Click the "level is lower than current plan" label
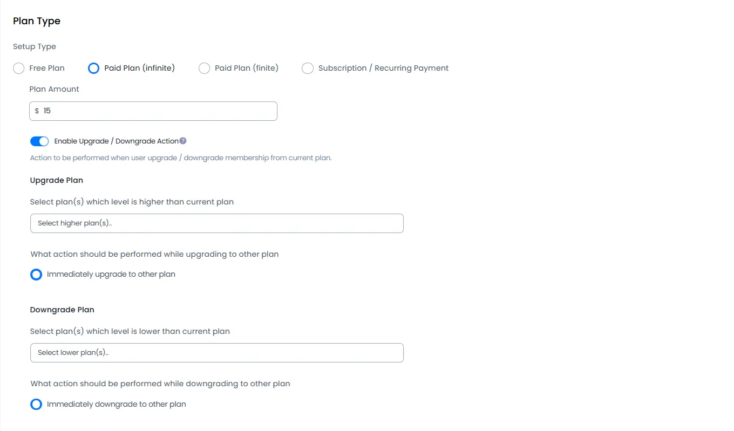The width and height of the screenshot is (734, 431). point(130,332)
